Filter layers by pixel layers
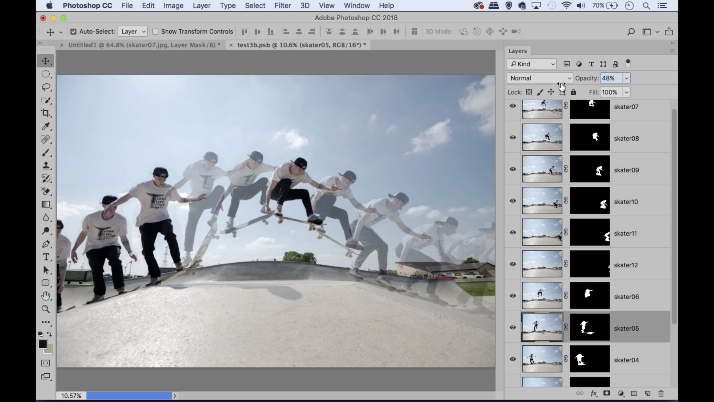 coord(567,64)
